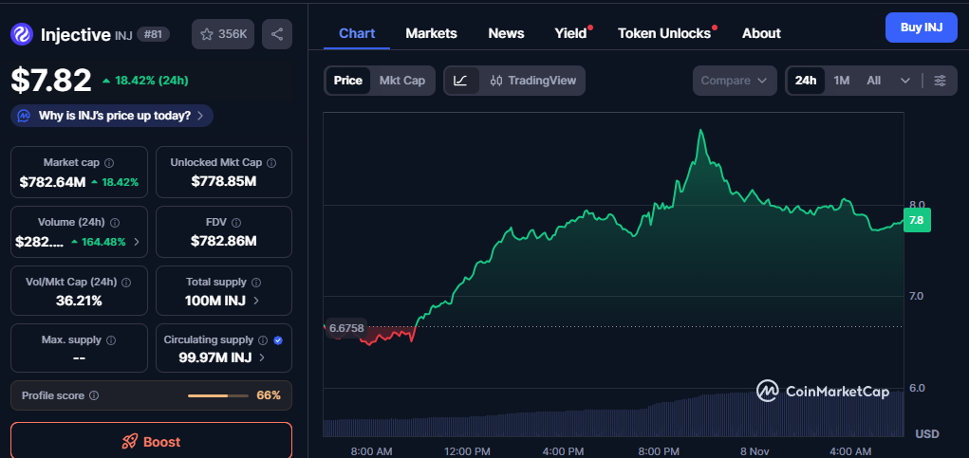Add Injective to watchlist via star button
The image size is (969, 458).
point(223,34)
